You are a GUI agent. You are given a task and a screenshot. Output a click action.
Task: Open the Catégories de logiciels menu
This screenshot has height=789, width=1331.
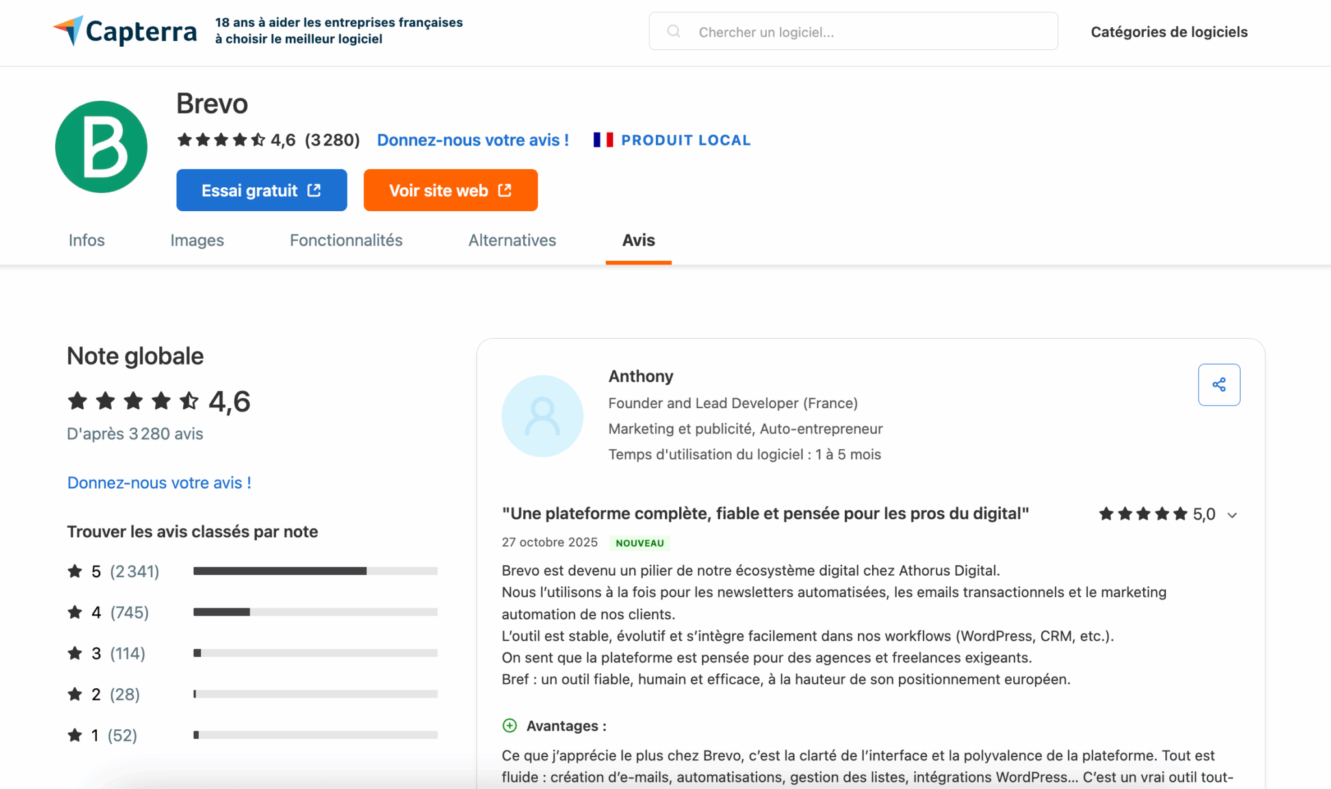coord(1169,32)
